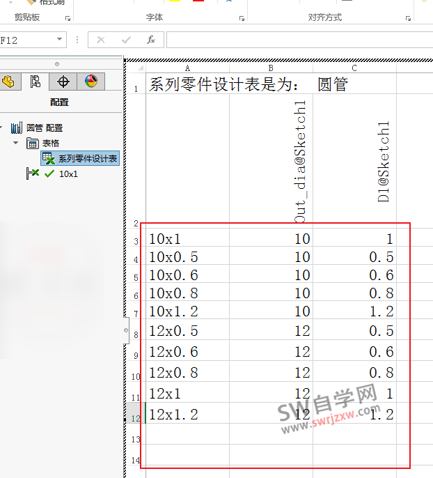Select the 10x1 configuration in tree
Image resolution: width=433 pixels, height=478 pixels.
68,174
